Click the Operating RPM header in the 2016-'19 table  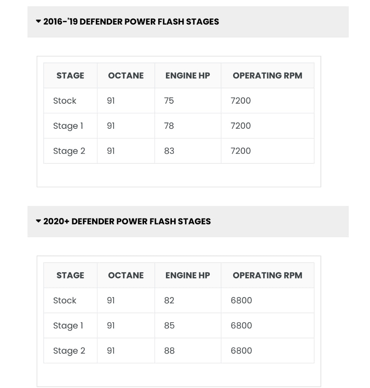click(x=267, y=75)
